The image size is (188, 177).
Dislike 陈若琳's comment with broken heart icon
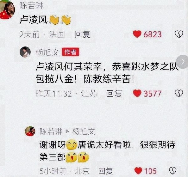pyautogui.click(x=179, y=34)
